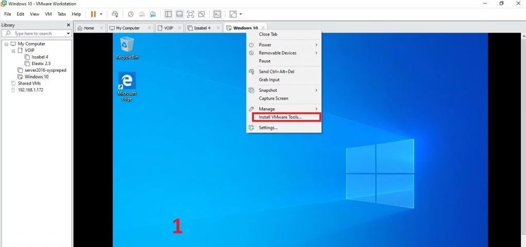Click the stretch guest display icon
This screenshot has width=526, height=247.
(233, 14)
